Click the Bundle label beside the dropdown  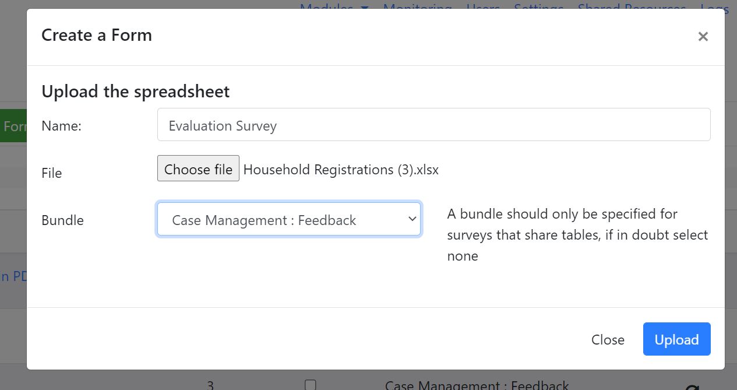(62, 220)
